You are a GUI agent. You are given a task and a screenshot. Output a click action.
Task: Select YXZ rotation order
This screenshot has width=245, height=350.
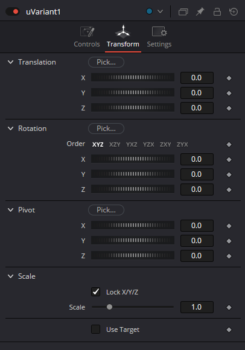tap(132, 144)
